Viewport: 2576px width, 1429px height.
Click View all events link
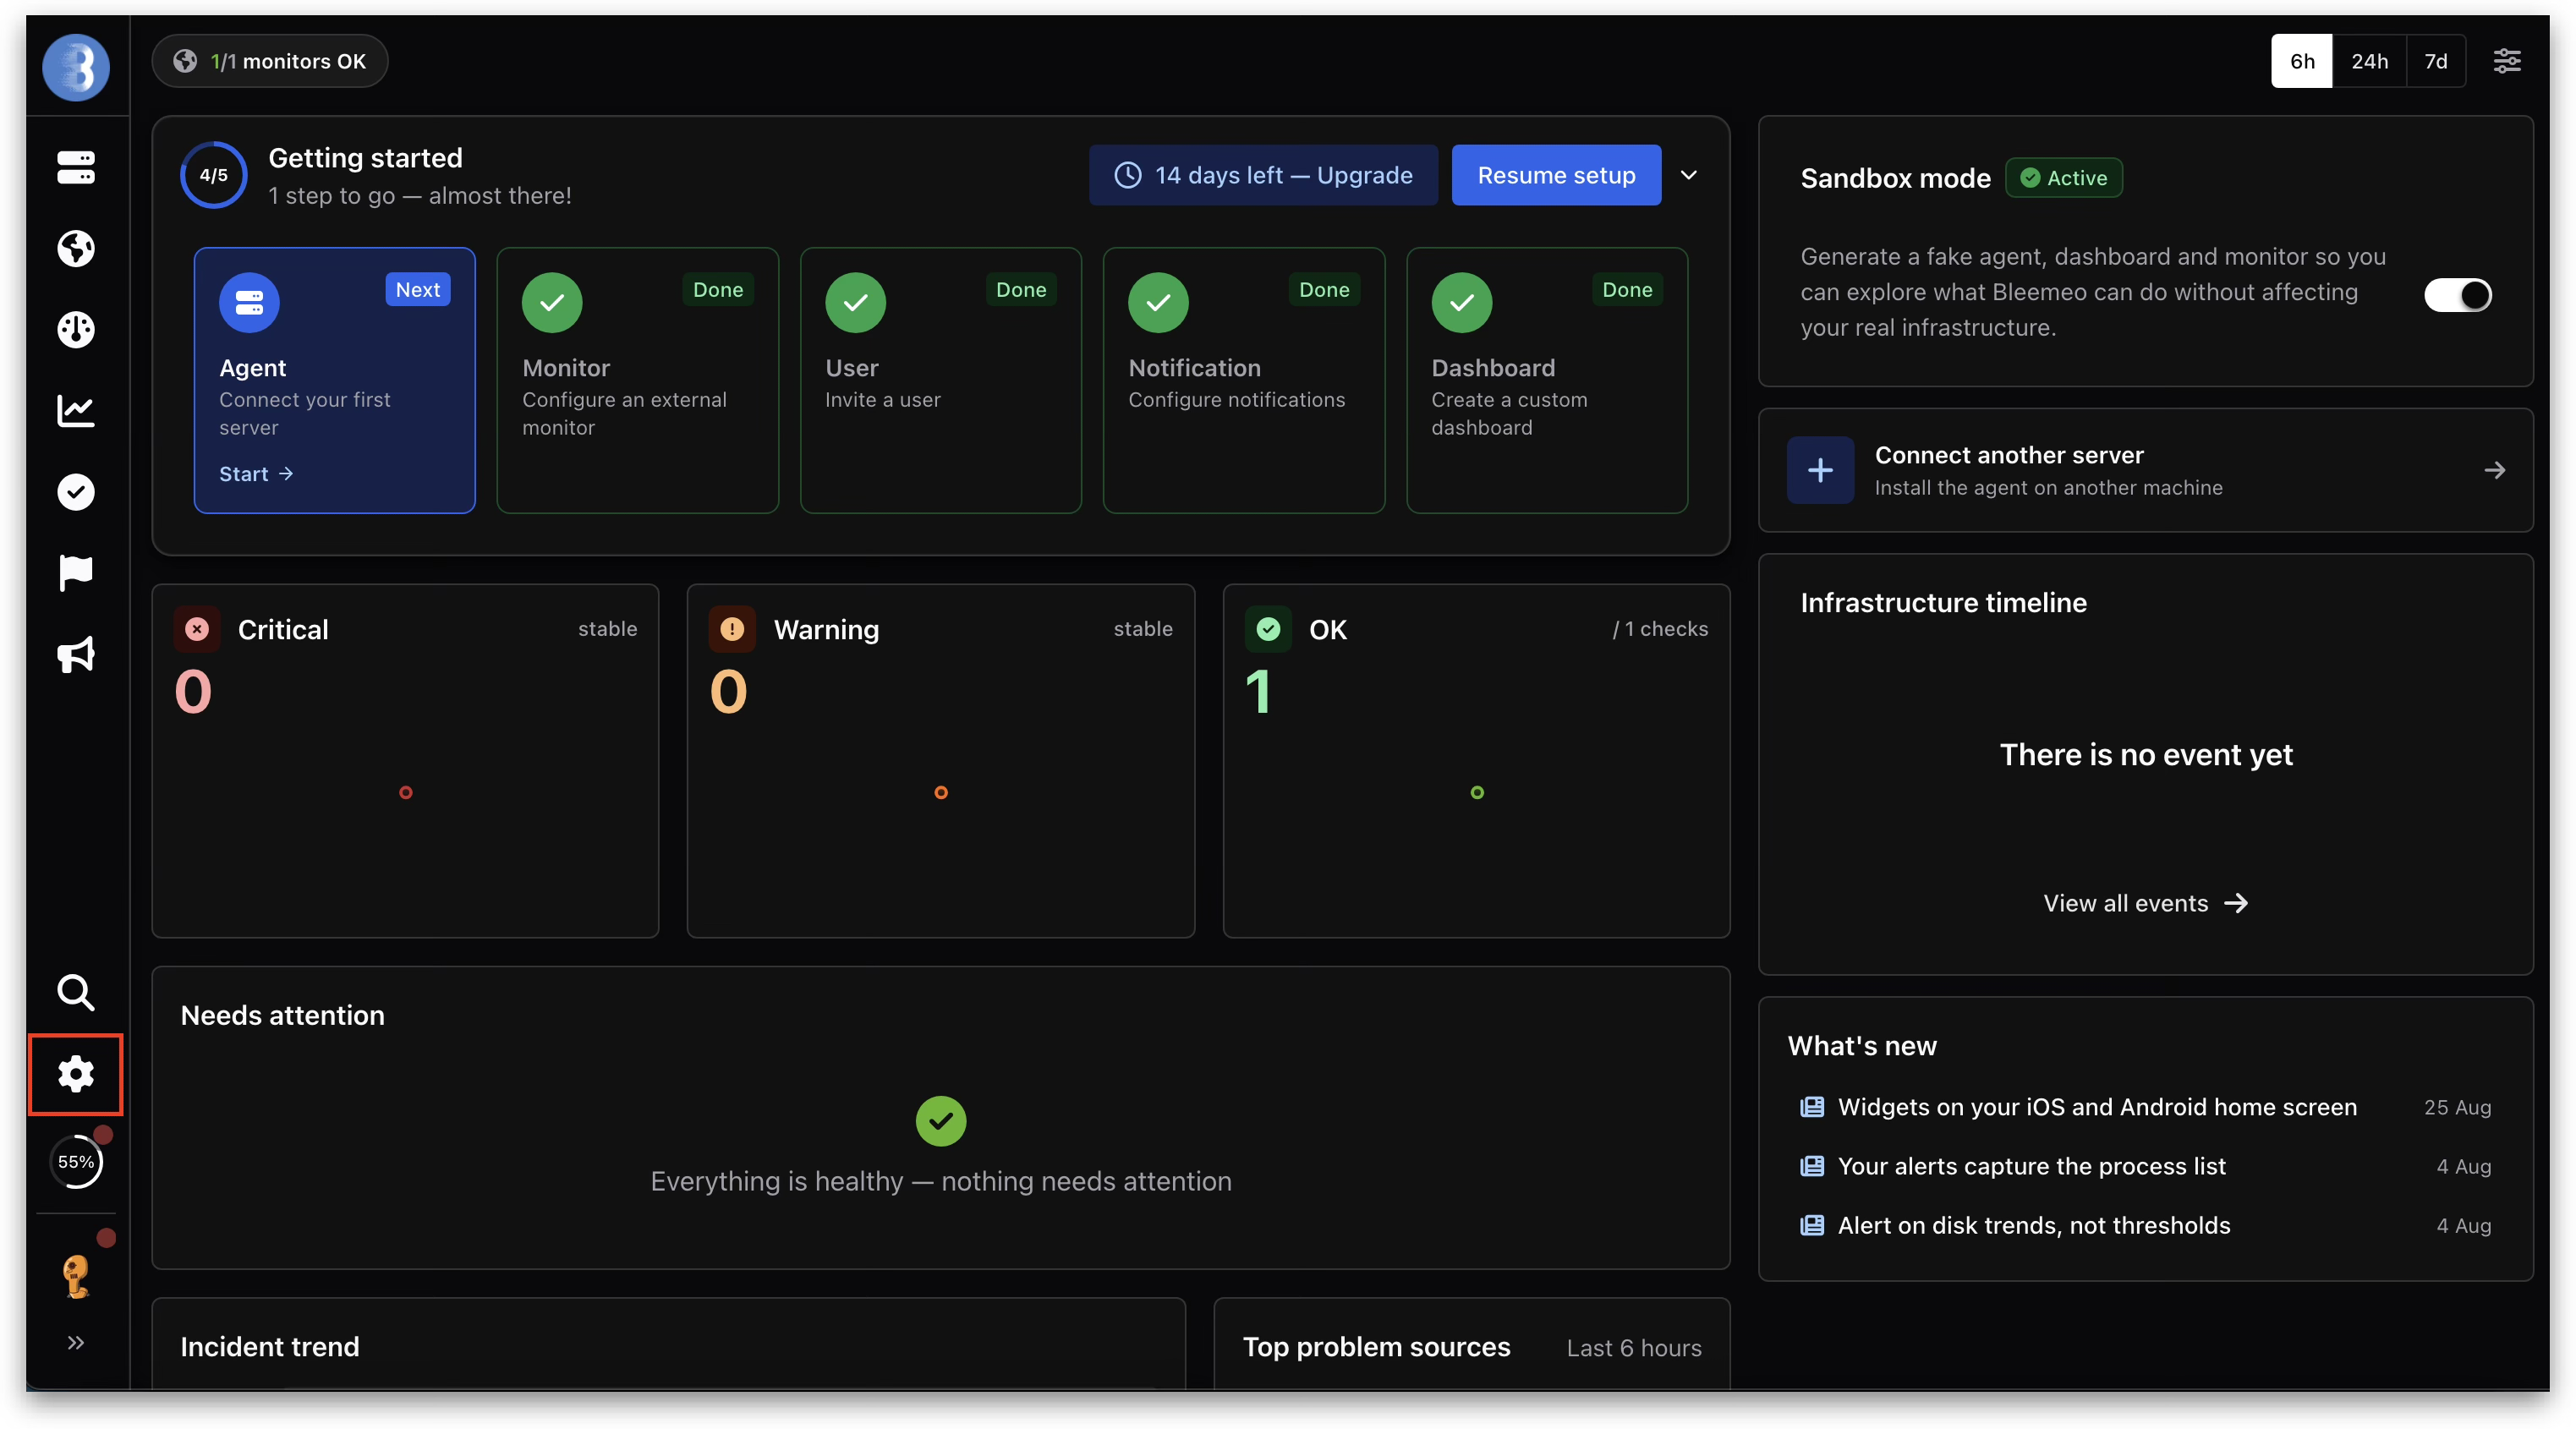2146,903
